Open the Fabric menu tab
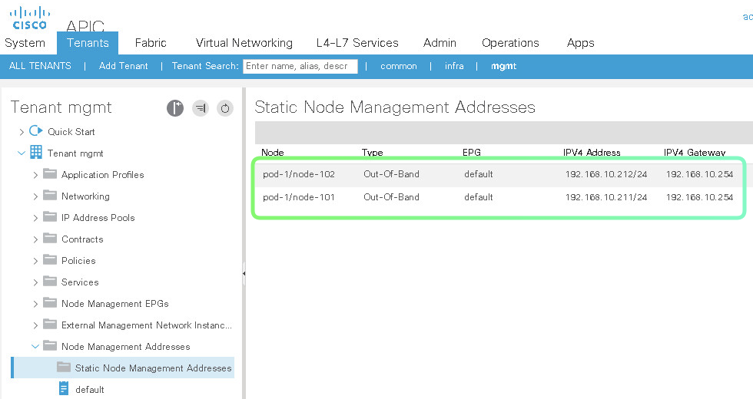The height and width of the screenshot is (399, 753). pyautogui.click(x=151, y=43)
